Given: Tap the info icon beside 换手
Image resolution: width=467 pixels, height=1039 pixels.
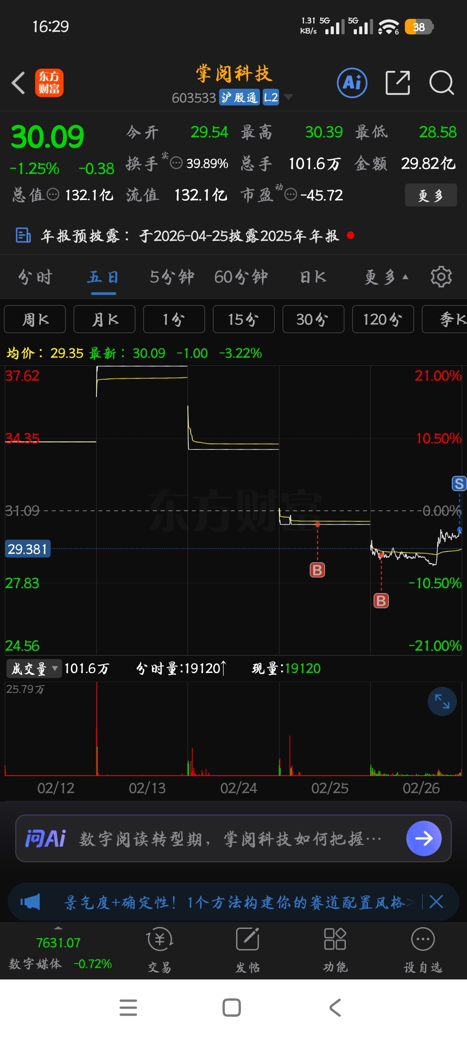Looking at the screenshot, I should coord(176,163).
